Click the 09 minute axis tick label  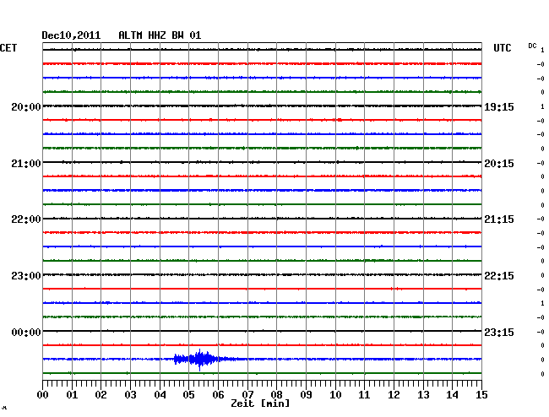tap(306, 395)
